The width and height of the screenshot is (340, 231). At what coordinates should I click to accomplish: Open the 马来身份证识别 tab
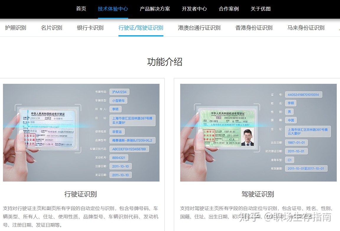305,28
